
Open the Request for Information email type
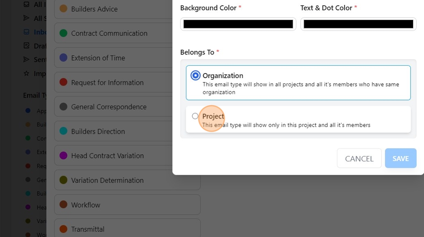107,82
